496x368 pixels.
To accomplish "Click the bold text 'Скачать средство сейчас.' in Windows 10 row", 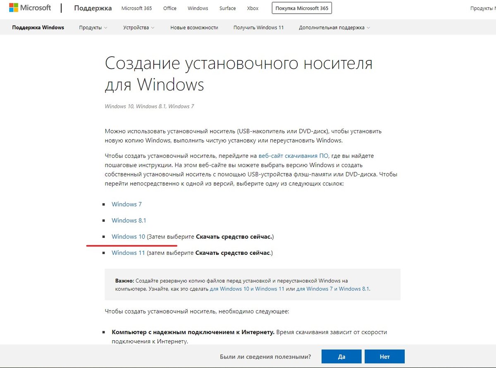I will tap(234, 237).
